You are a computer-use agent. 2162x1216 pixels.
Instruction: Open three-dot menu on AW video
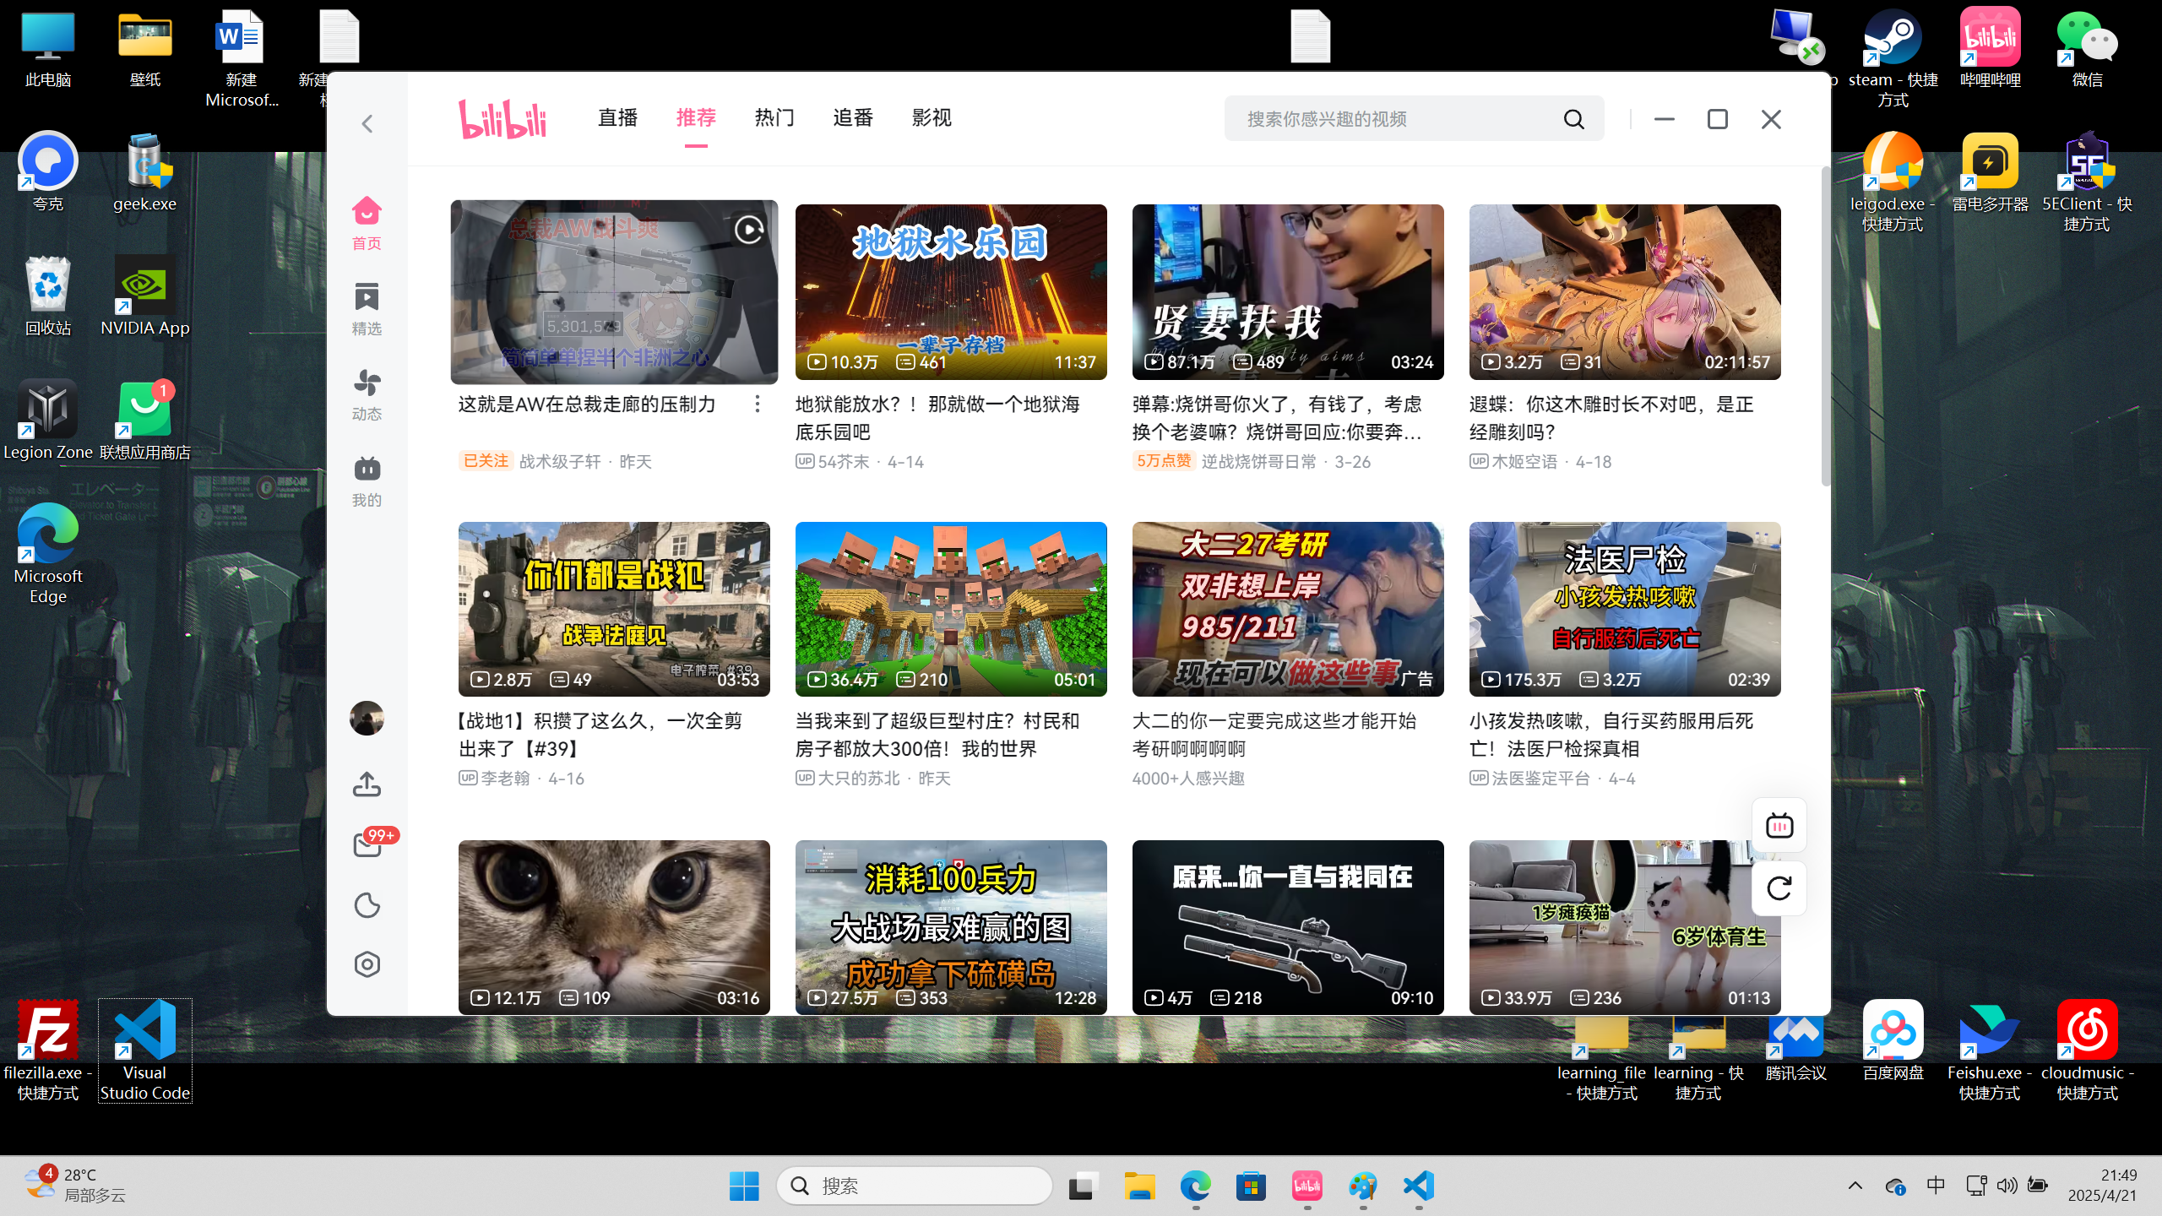[x=757, y=404]
